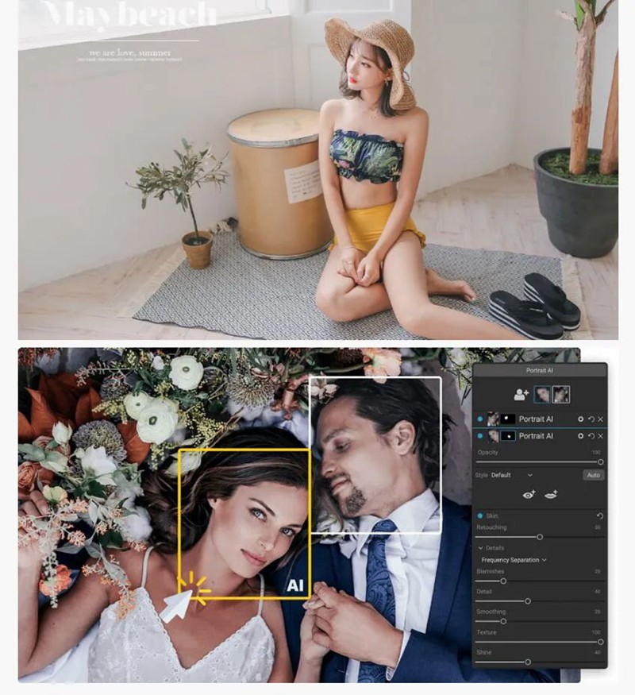Image resolution: width=635 pixels, height=695 pixels.
Task: Click the Portrait AI panel title bar
Action: [539, 368]
